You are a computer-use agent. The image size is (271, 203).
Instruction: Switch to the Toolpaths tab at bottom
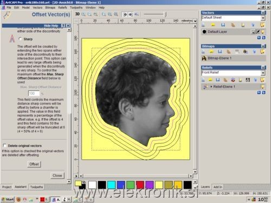click(x=36, y=187)
